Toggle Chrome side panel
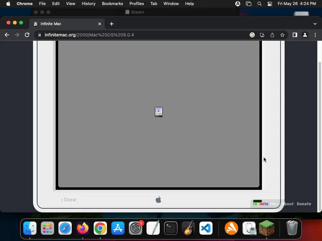 pos(295,35)
